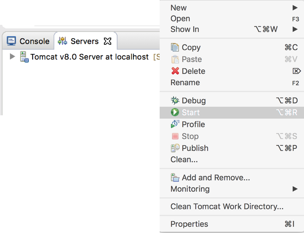Close the Servers view tab
Screen dimensions: 304x233
coord(108,41)
